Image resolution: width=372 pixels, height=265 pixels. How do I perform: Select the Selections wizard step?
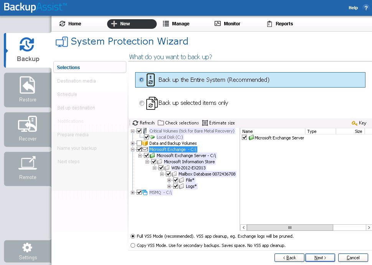click(90, 67)
